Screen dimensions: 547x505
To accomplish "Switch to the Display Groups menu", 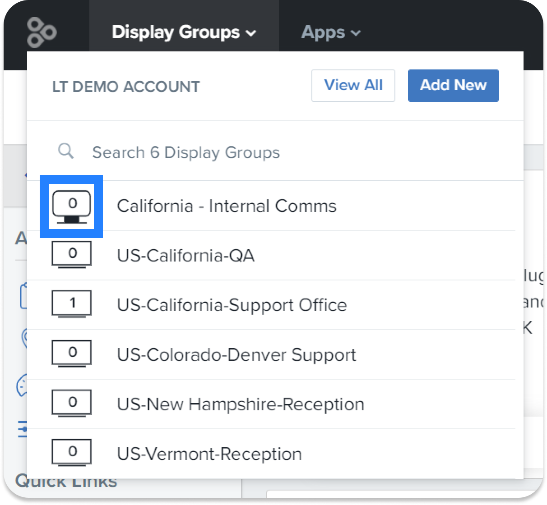I will (x=176, y=32).
